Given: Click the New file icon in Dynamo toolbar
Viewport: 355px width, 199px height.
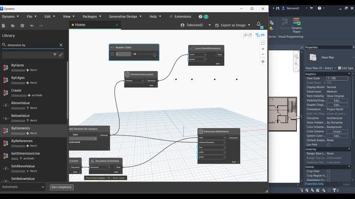Looking at the screenshot, I should click(3, 26).
